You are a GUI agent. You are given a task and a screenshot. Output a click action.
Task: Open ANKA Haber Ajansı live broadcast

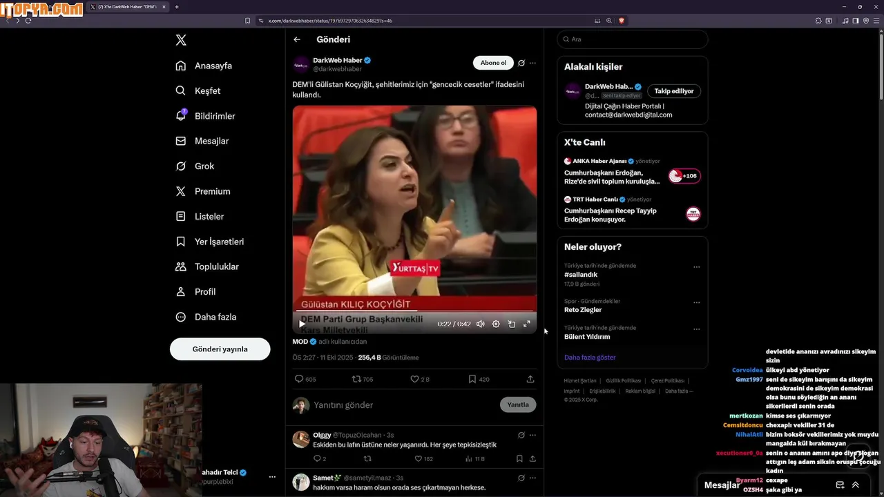[632, 172]
